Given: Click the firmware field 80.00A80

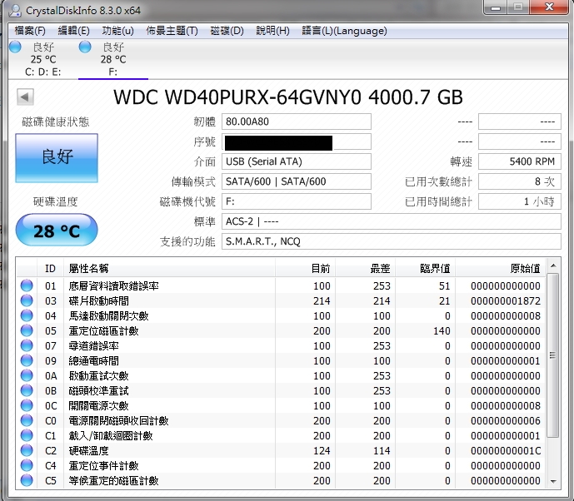Looking at the screenshot, I should 297,122.
